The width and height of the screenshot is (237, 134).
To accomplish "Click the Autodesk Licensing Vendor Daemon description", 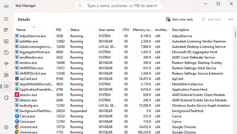I will (x=199, y=41).
